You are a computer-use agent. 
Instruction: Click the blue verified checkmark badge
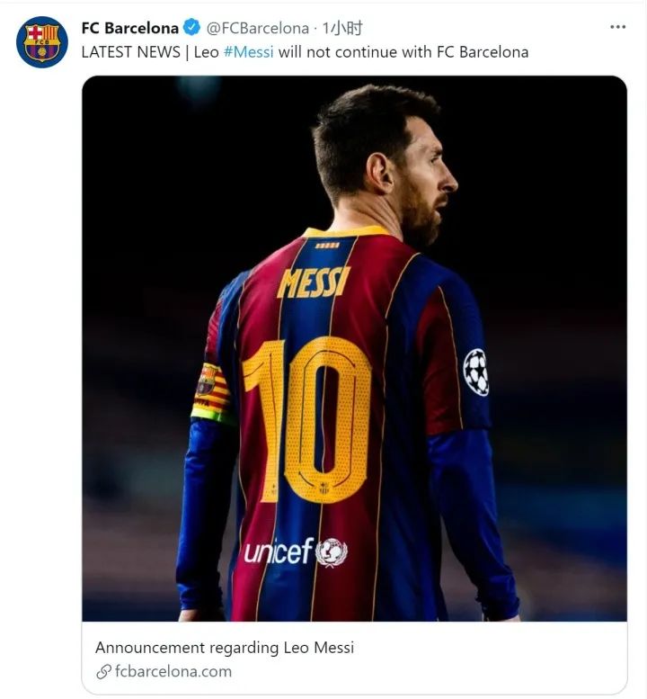[192, 28]
